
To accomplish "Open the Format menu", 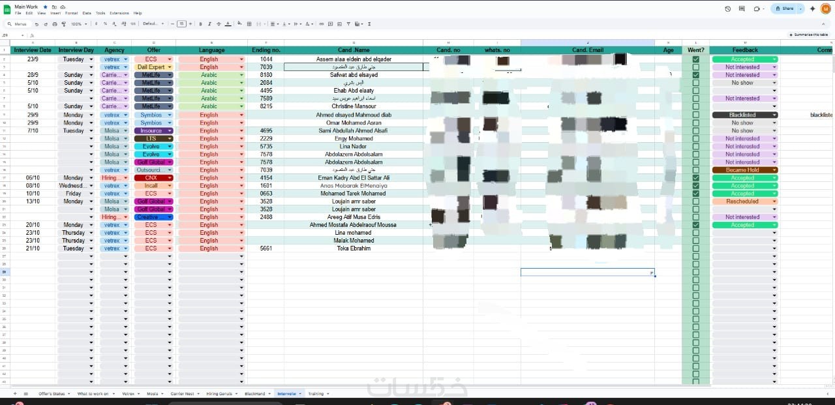I will [71, 13].
